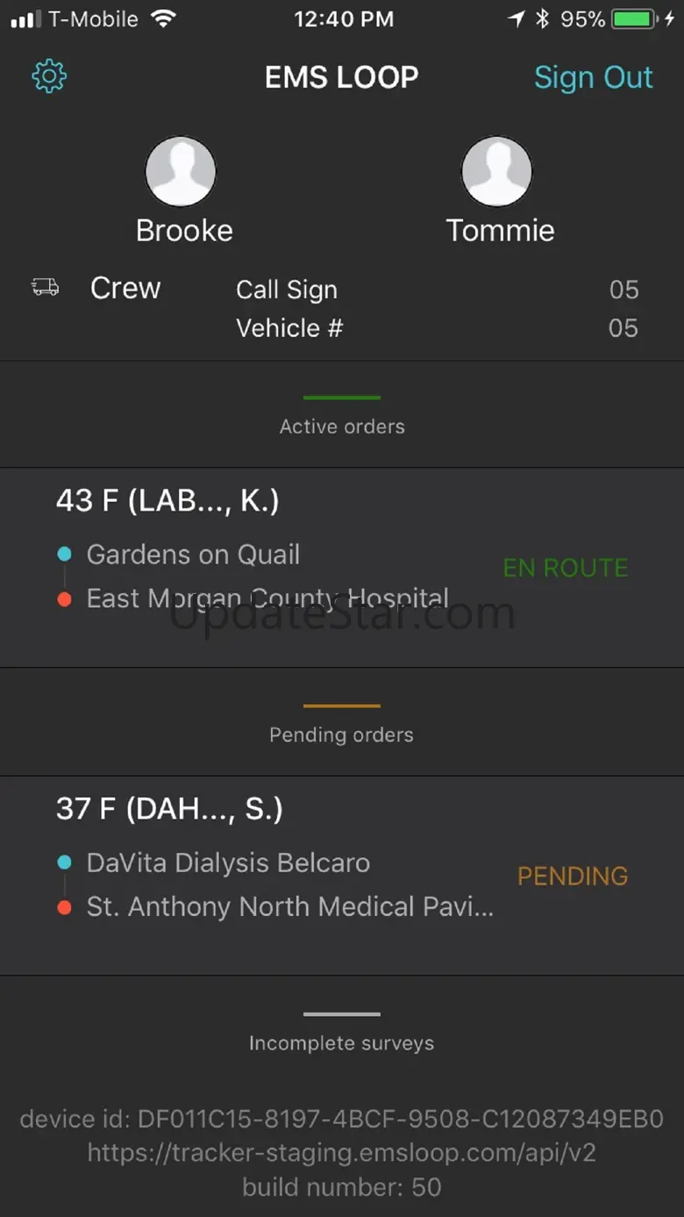Screen dimensions: 684x1217
Task: Tap the battery indicator in status bar
Action: point(638,19)
